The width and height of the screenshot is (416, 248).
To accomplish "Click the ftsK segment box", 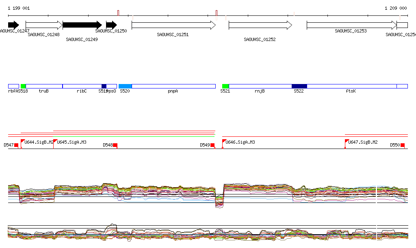I will click(352, 86).
